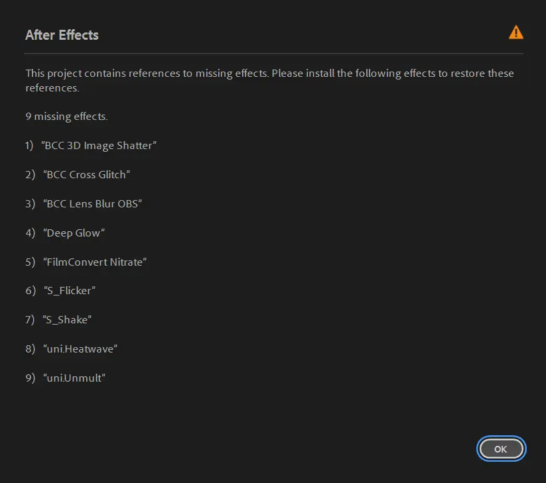The height and width of the screenshot is (483, 546).
Task: Click the missing effects description paragraph
Action: (269, 80)
